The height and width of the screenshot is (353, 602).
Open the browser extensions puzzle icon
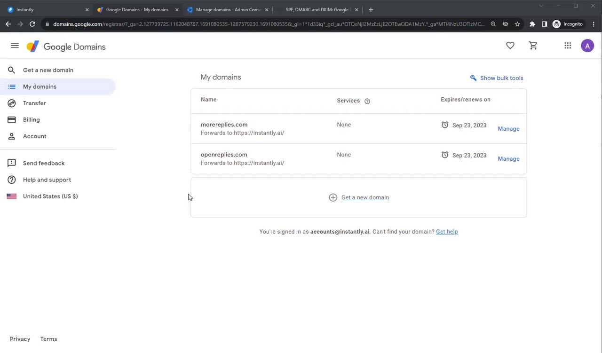[x=532, y=24]
